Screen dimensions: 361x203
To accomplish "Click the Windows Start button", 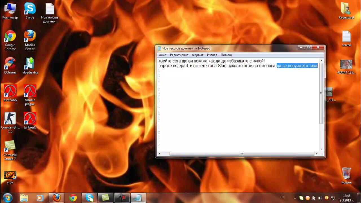I will (x=7, y=198).
